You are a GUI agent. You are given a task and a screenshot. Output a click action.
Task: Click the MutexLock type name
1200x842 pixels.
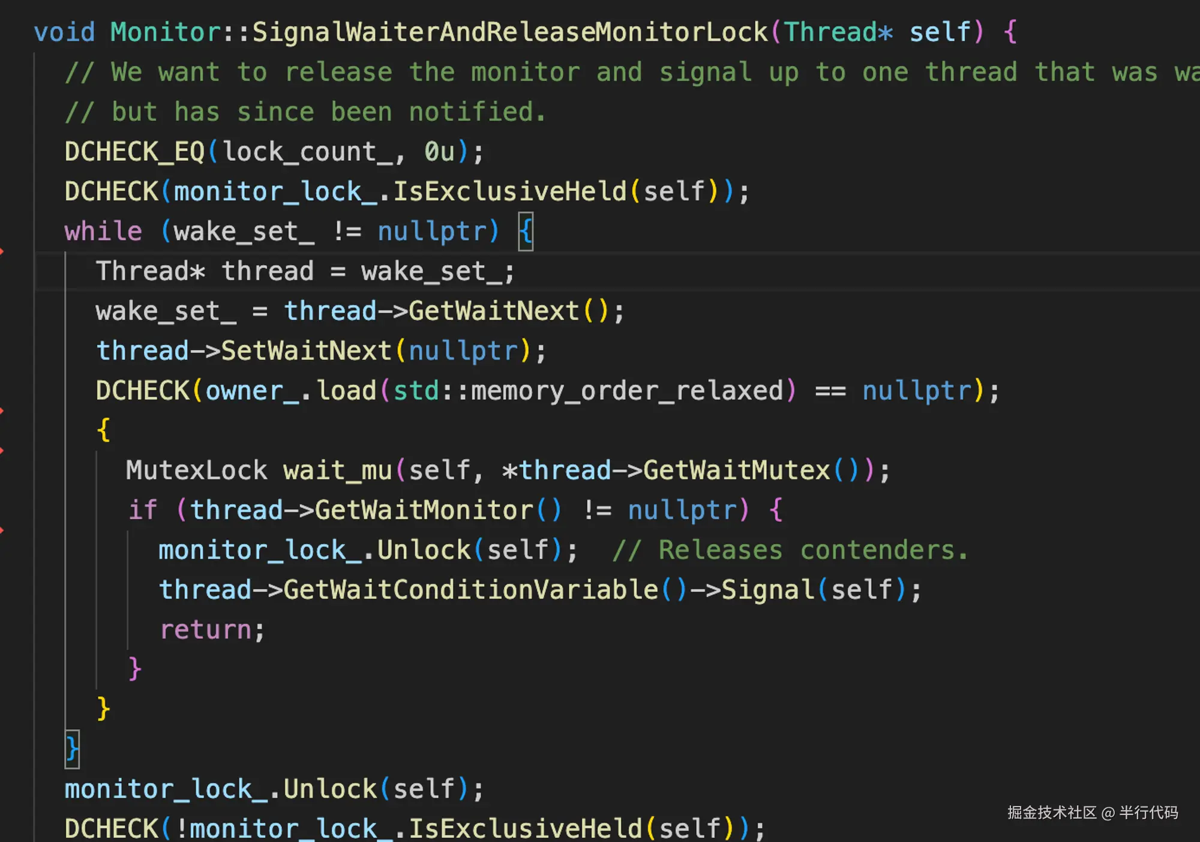(x=196, y=470)
